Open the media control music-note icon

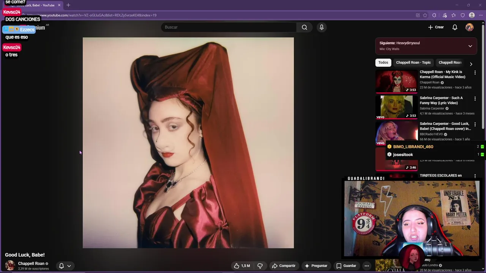445,15
